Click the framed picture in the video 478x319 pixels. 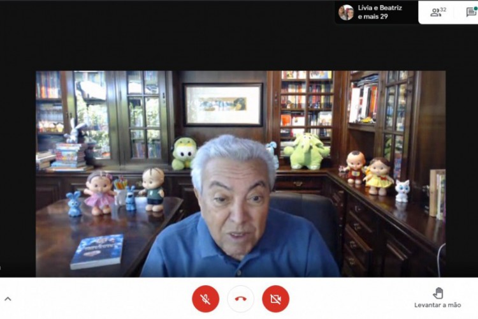(x=222, y=104)
